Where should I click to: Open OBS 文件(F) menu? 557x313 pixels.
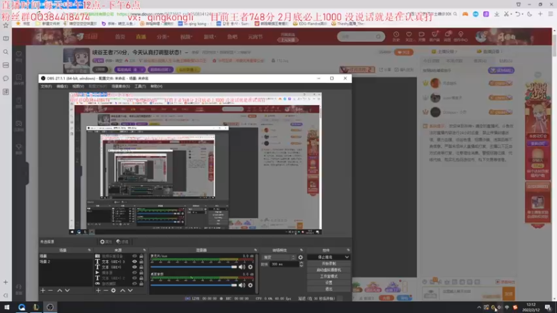click(46, 86)
